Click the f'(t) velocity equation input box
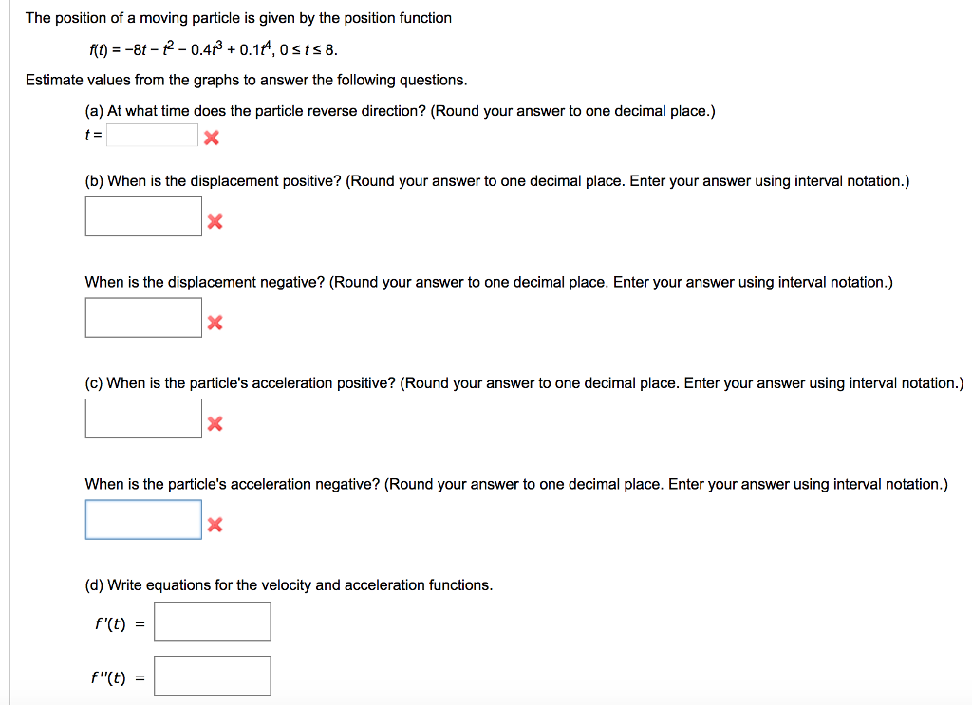 click(213, 622)
